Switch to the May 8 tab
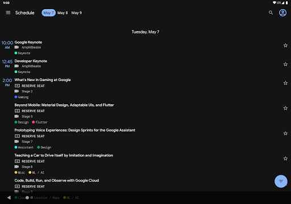The width and height of the screenshot is (291, 204). 63,13
